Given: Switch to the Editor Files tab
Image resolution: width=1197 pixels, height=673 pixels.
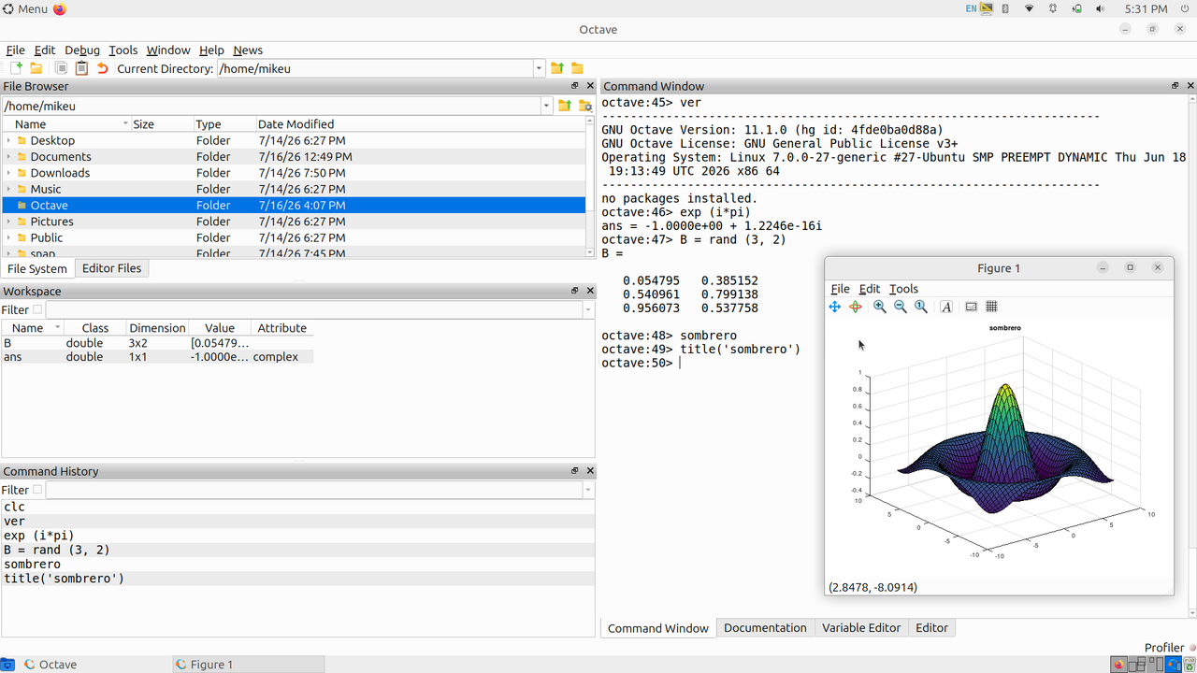Looking at the screenshot, I should tap(111, 268).
